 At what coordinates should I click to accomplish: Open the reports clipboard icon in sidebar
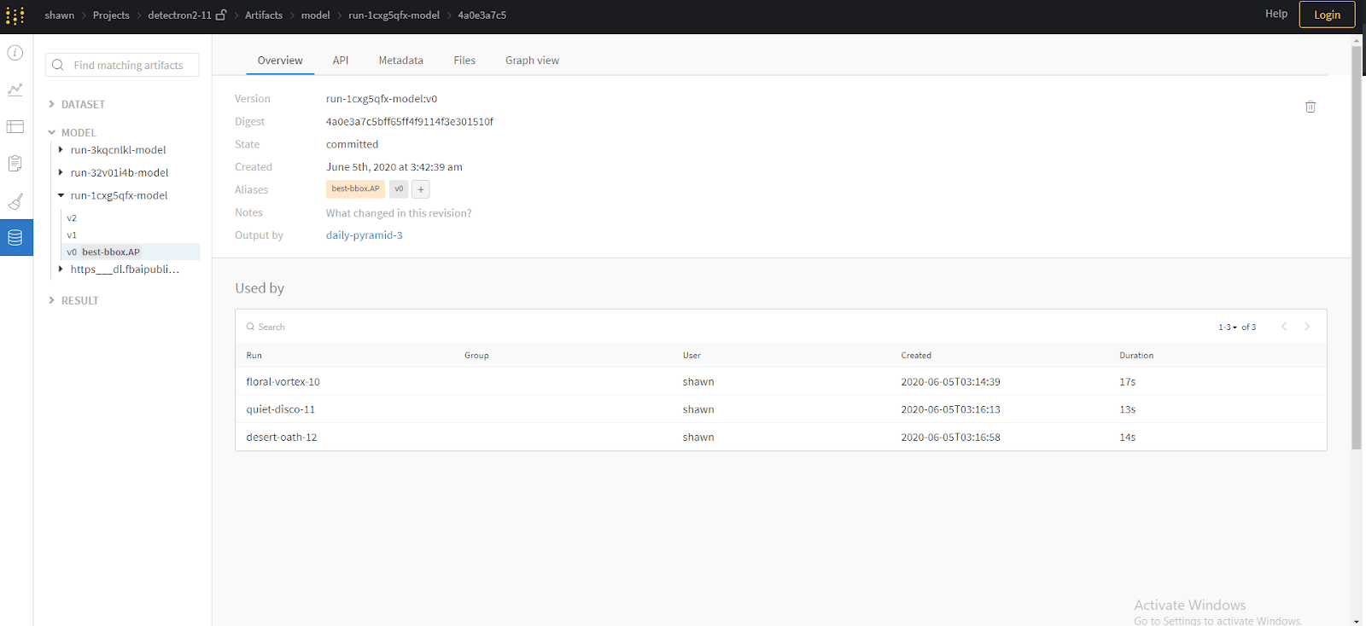(x=15, y=164)
